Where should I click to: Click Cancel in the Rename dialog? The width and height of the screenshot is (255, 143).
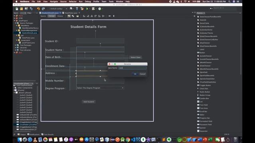143,74
